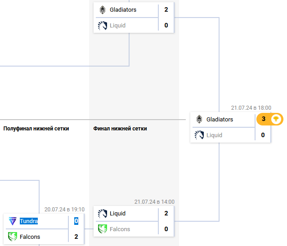287x246 pixels.
Task: Click the match date 21.07.24 в 18:00
Action: pos(251,108)
